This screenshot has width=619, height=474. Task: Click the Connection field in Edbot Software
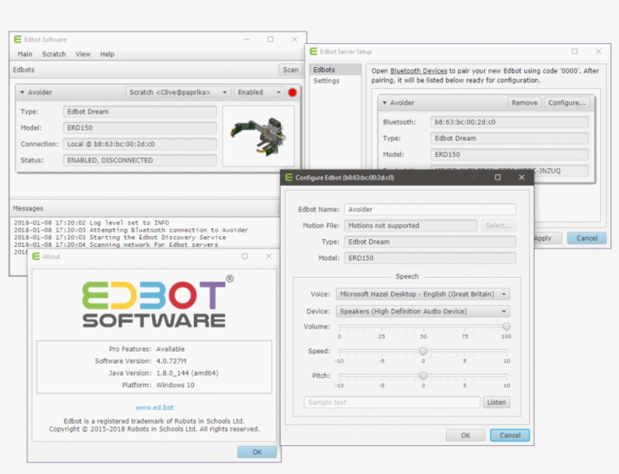pos(140,144)
